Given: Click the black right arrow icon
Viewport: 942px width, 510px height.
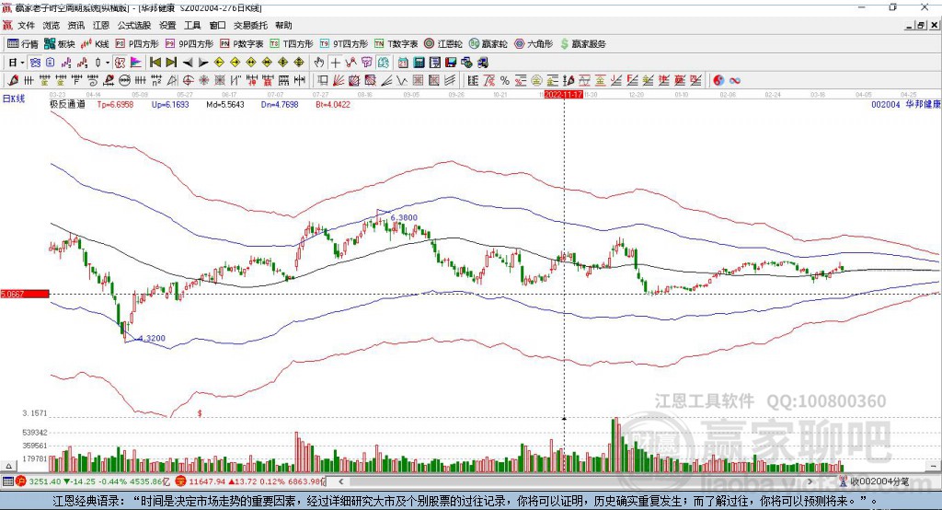Looking at the screenshot, I should pyautogui.click(x=203, y=63).
